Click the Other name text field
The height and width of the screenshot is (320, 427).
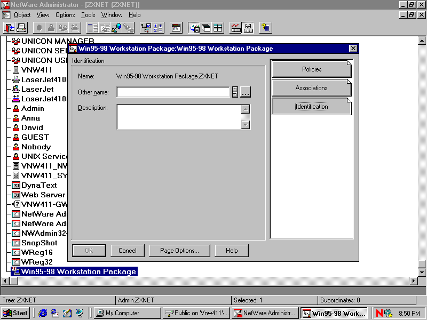(173, 92)
